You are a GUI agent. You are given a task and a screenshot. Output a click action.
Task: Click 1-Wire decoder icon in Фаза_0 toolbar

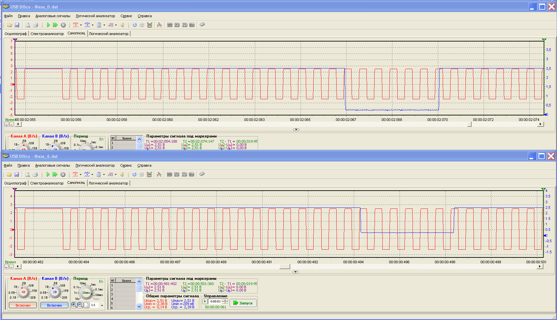[192, 25]
